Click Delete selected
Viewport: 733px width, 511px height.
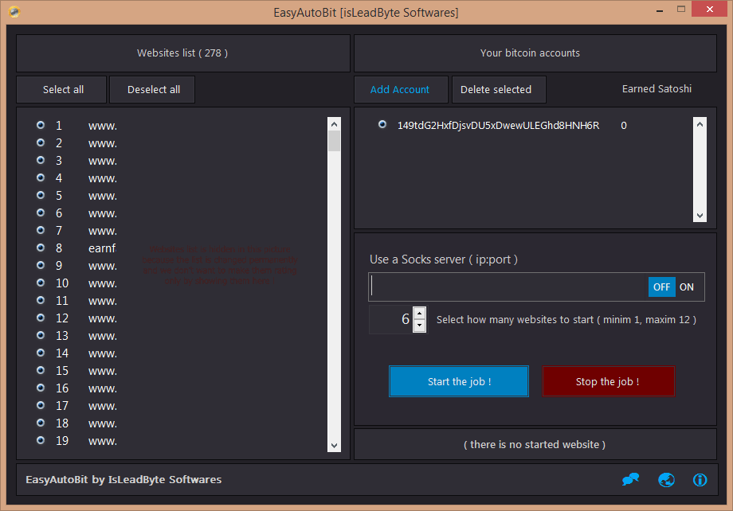tap(499, 90)
